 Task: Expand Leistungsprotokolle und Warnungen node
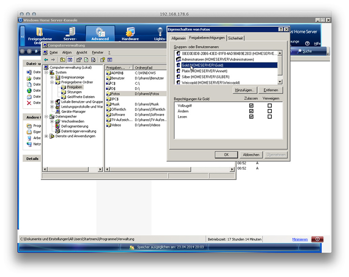click(x=52, y=107)
